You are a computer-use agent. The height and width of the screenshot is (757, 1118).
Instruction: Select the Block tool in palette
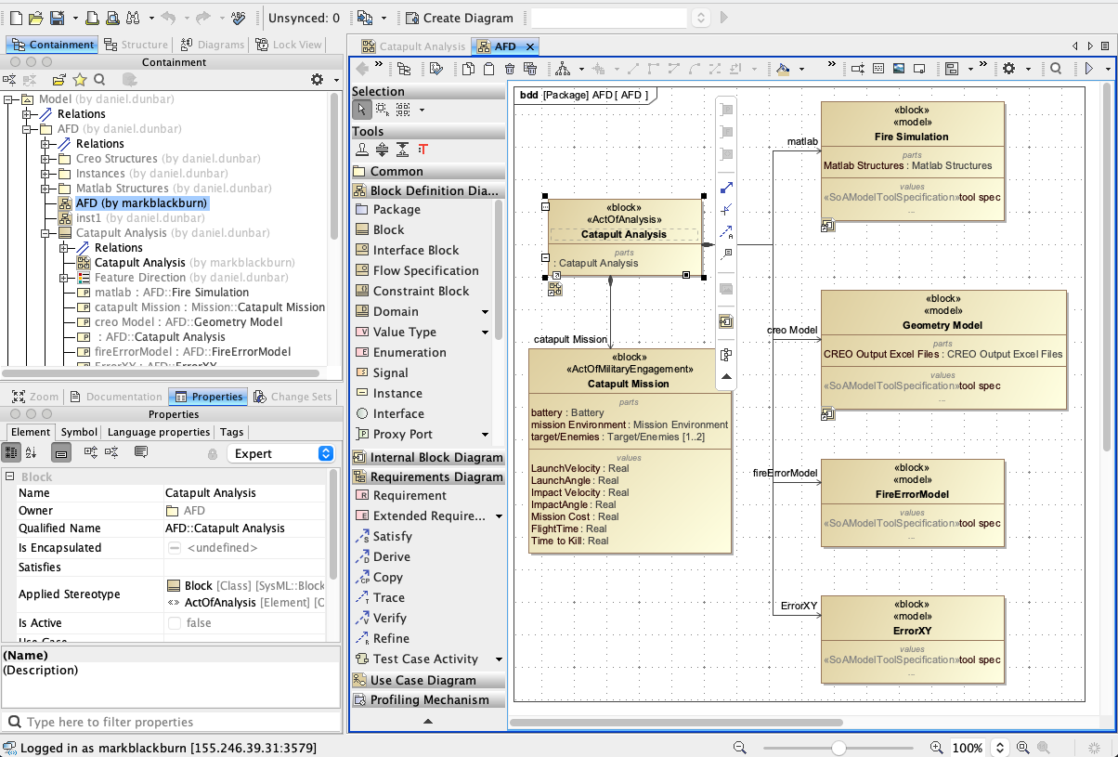pyautogui.click(x=388, y=229)
